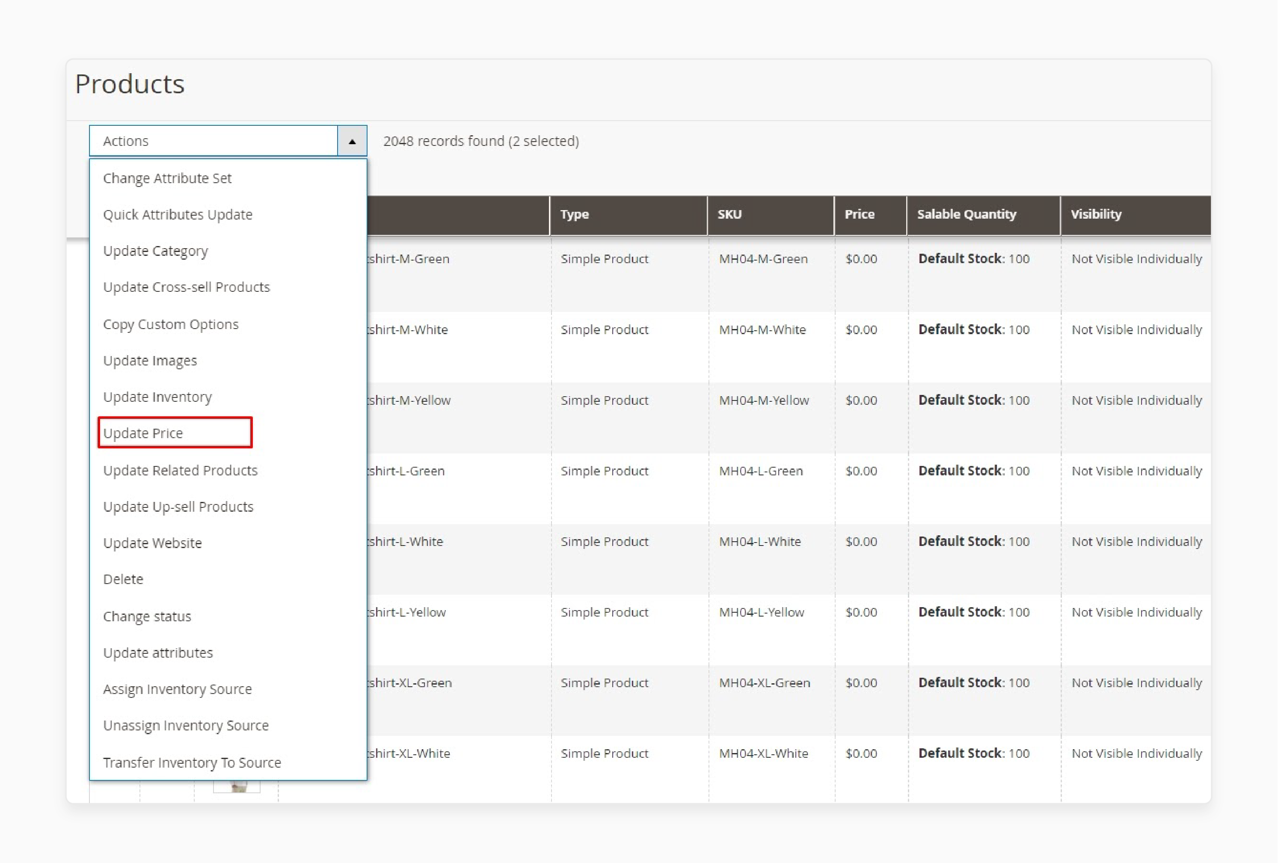Click SKU cell MH04-L-Yellow
1278x863 pixels.
(x=762, y=612)
